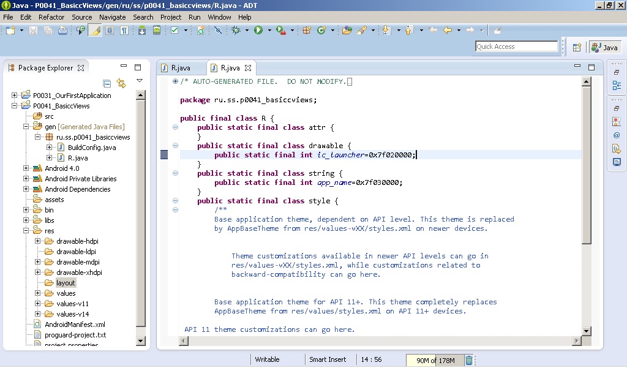The width and height of the screenshot is (627, 368).
Task: Switch to the first R.java tab
Action: point(181,68)
